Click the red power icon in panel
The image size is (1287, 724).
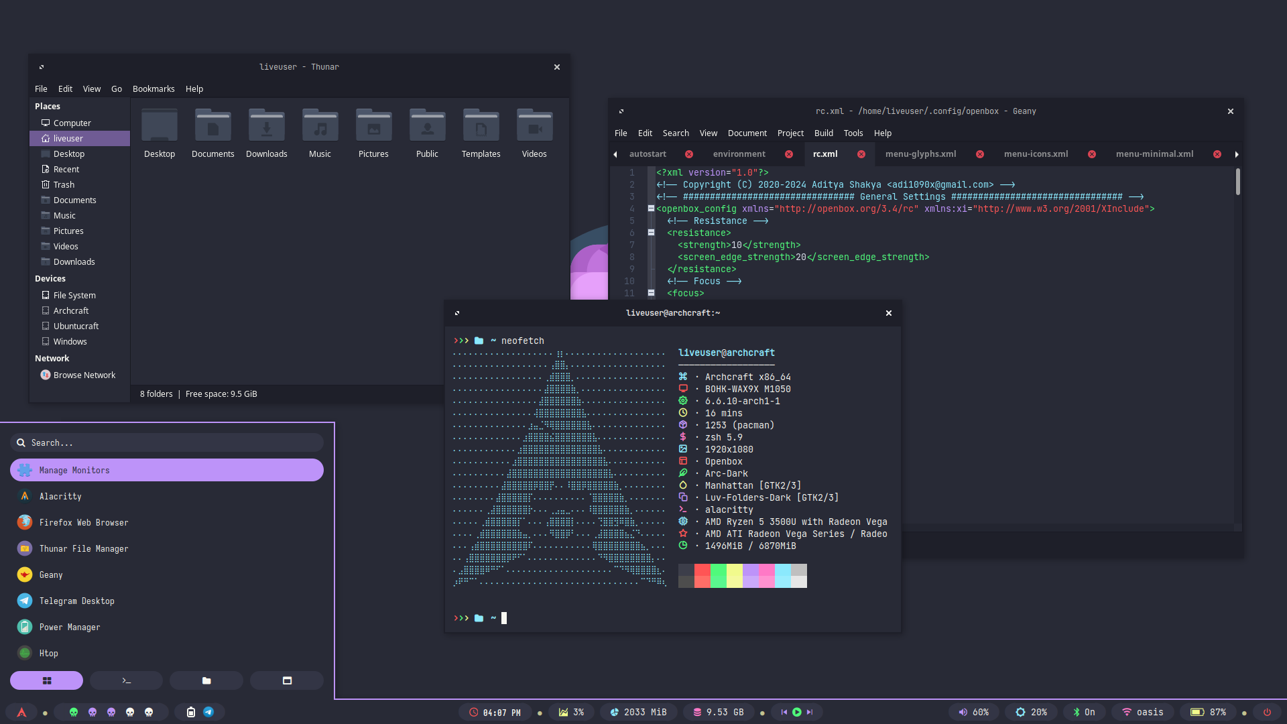[x=1267, y=712]
